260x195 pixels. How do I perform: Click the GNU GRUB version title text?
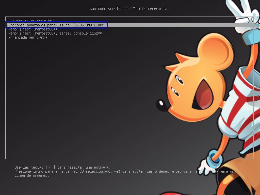[128, 9]
